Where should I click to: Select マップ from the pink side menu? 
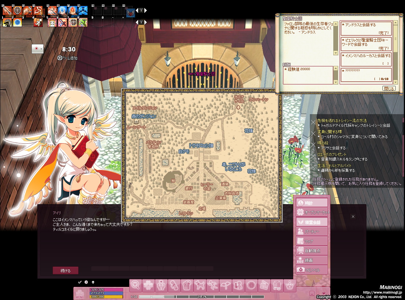coord(312,241)
